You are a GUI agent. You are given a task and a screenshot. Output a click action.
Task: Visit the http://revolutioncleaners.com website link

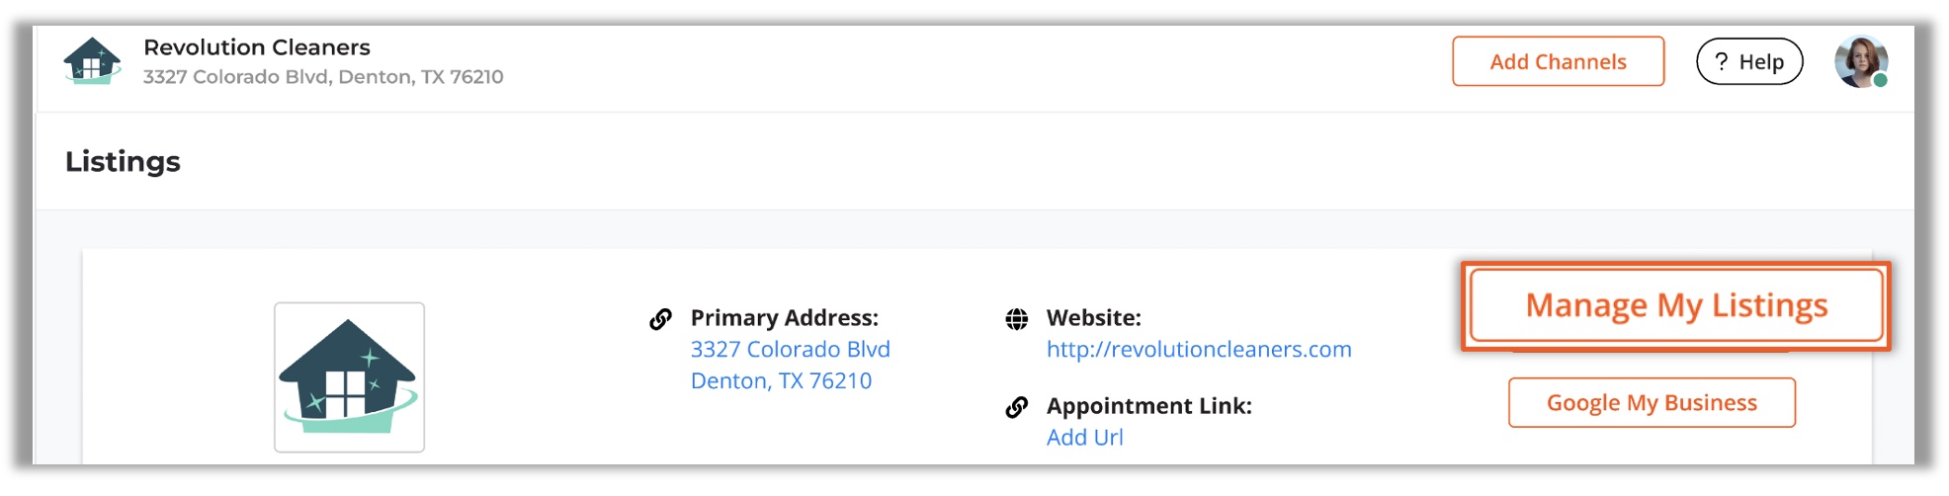(x=1199, y=349)
